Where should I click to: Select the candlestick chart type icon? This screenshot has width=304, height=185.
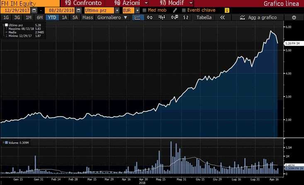point(149,17)
